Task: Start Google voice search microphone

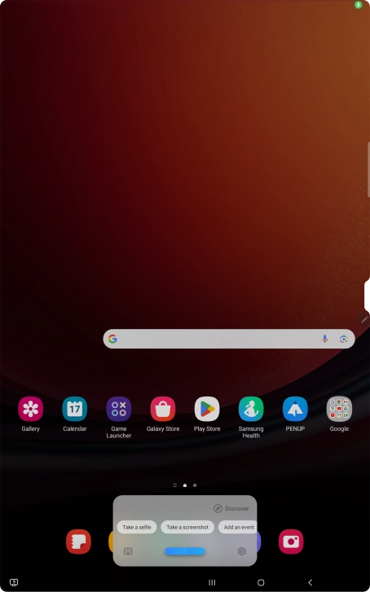Action: click(x=324, y=339)
